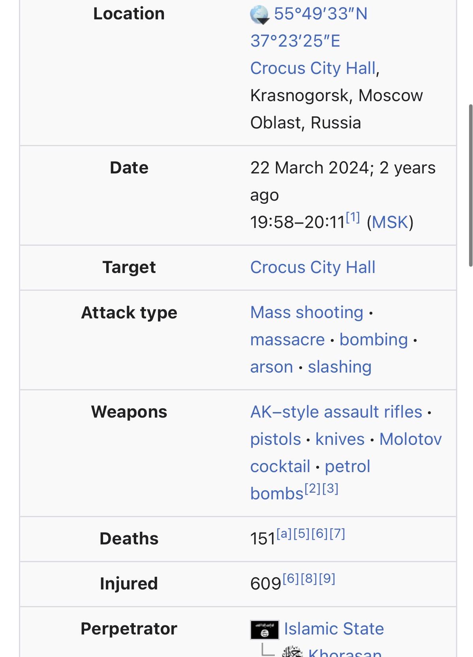This screenshot has height=657, width=473.
Task: Open the bombing link
Action: pos(374,340)
